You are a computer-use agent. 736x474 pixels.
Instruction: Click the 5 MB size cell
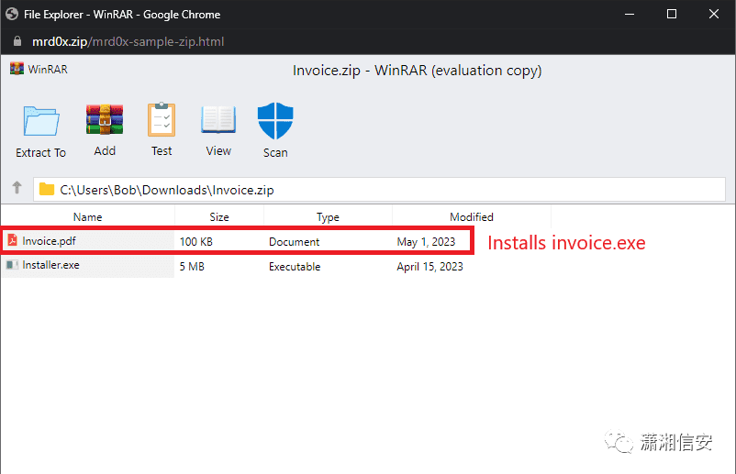click(x=192, y=267)
